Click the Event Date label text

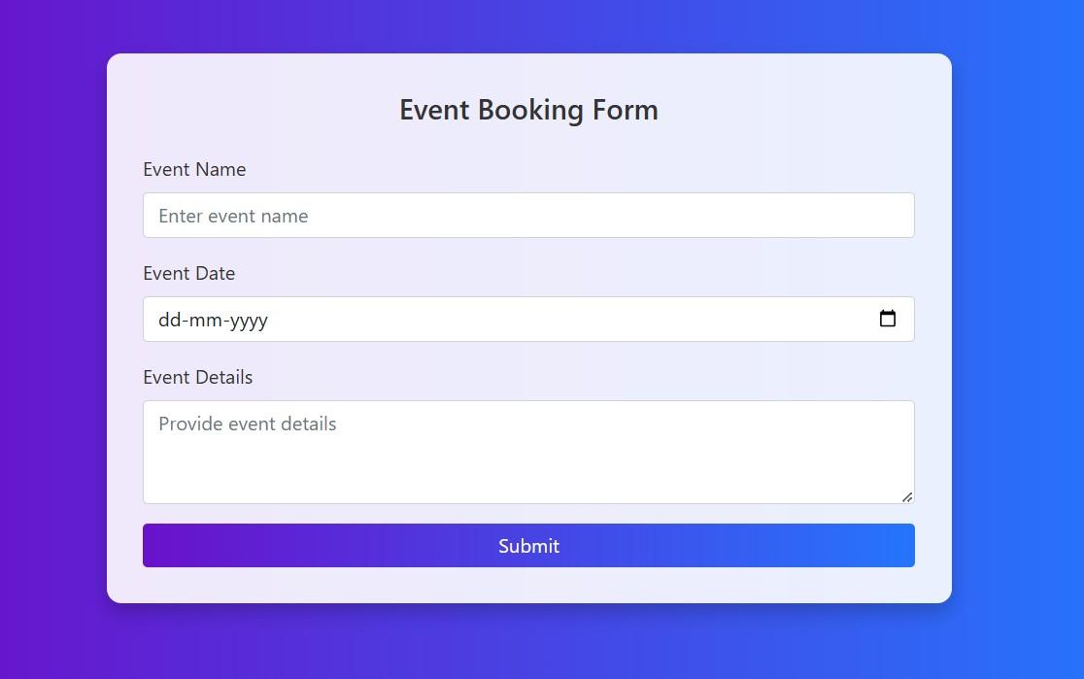[188, 273]
